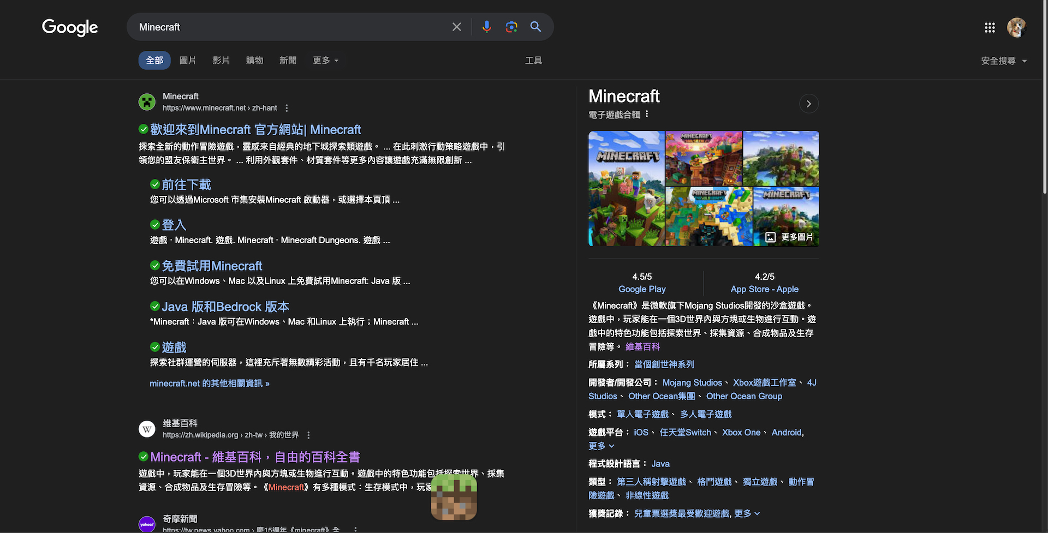Start voice search with microphone icon

tap(486, 27)
